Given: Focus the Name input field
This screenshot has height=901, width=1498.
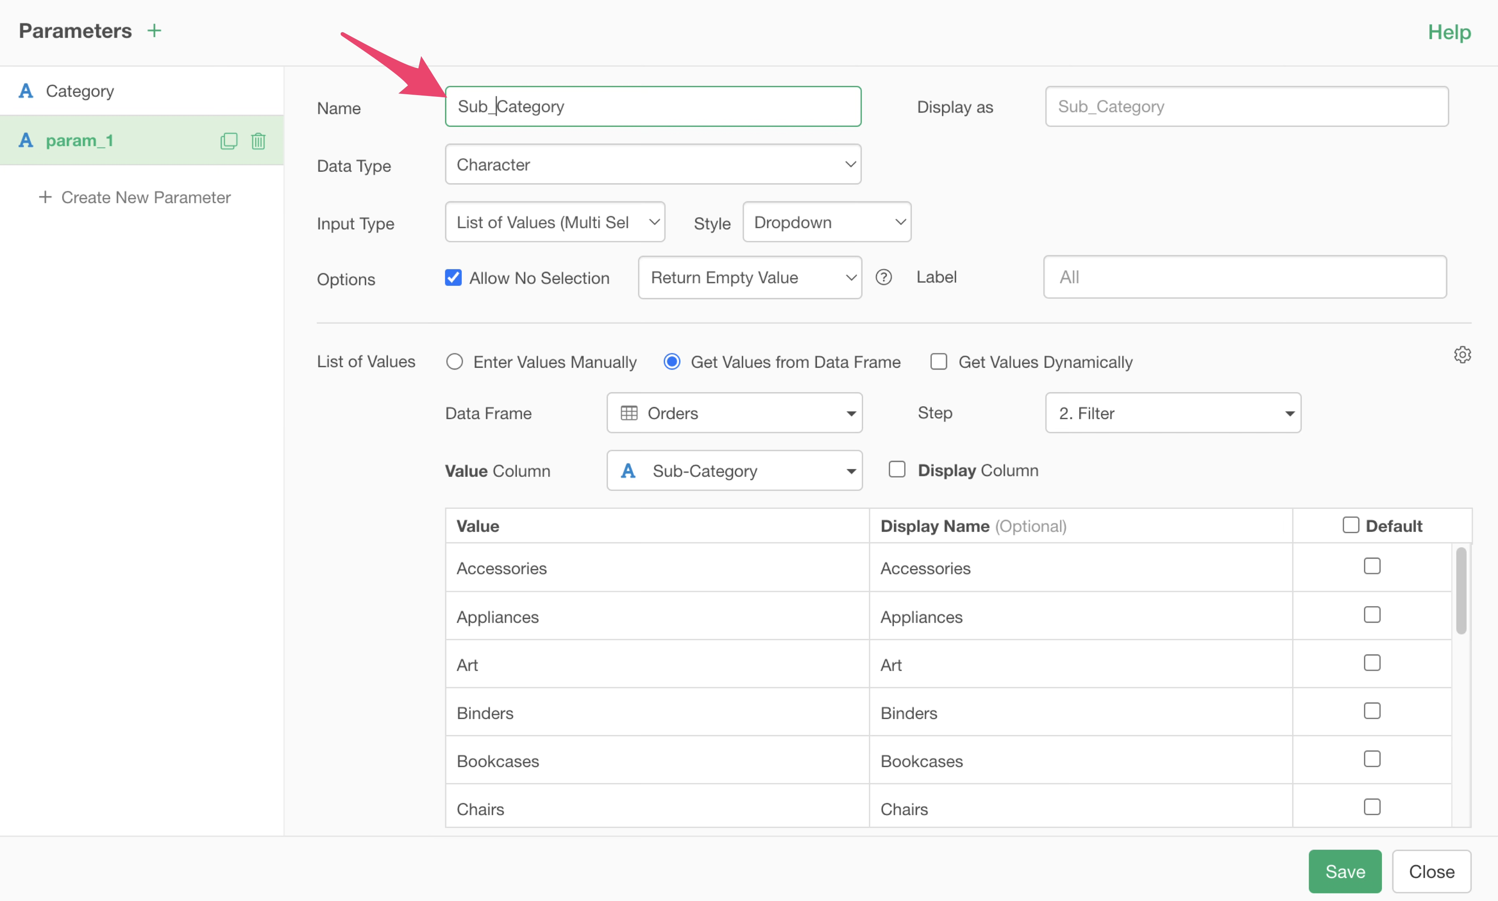Looking at the screenshot, I should (x=653, y=106).
